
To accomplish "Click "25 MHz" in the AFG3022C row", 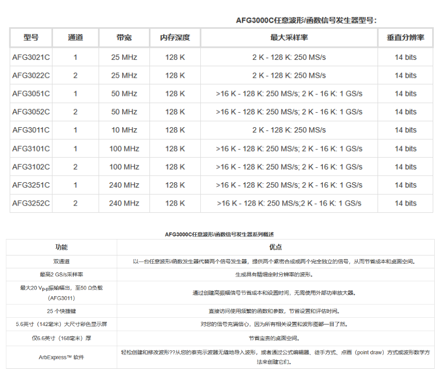I will (x=124, y=75).
